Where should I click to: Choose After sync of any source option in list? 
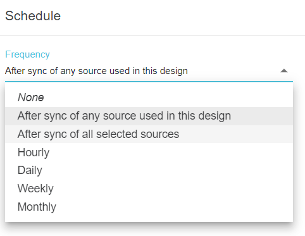tap(149, 116)
